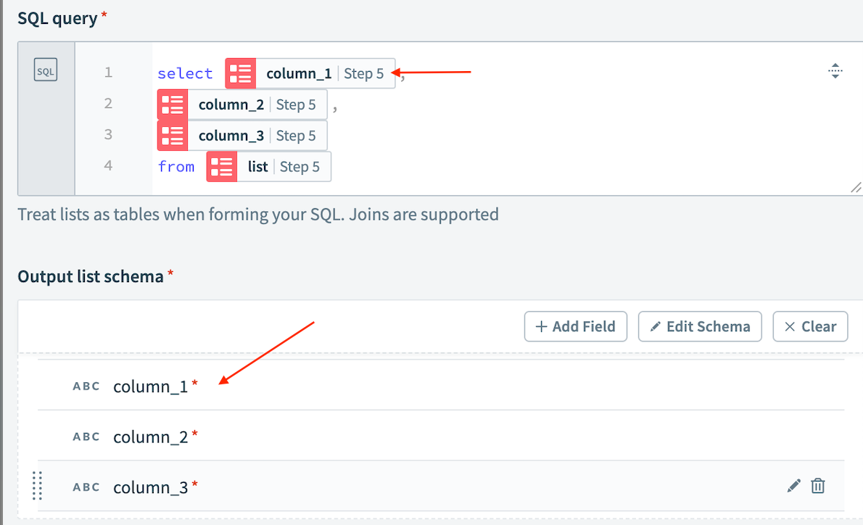The image size is (863, 525).
Task: Click the ABC type icon beside column_2 field
Action: tap(86, 437)
